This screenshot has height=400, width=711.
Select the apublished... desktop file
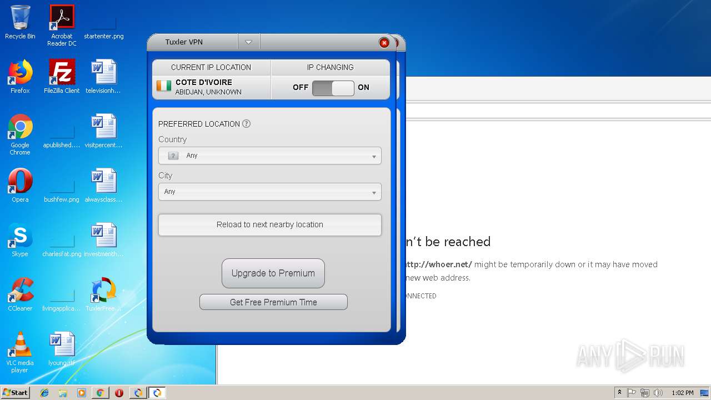point(62,134)
